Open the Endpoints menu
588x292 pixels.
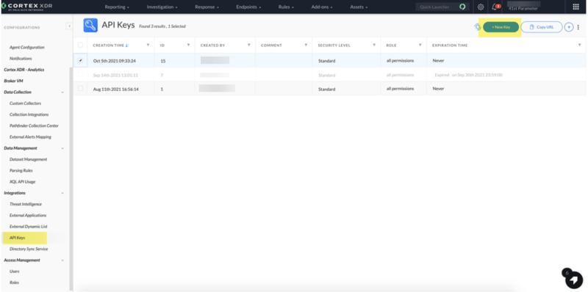point(248,7)
